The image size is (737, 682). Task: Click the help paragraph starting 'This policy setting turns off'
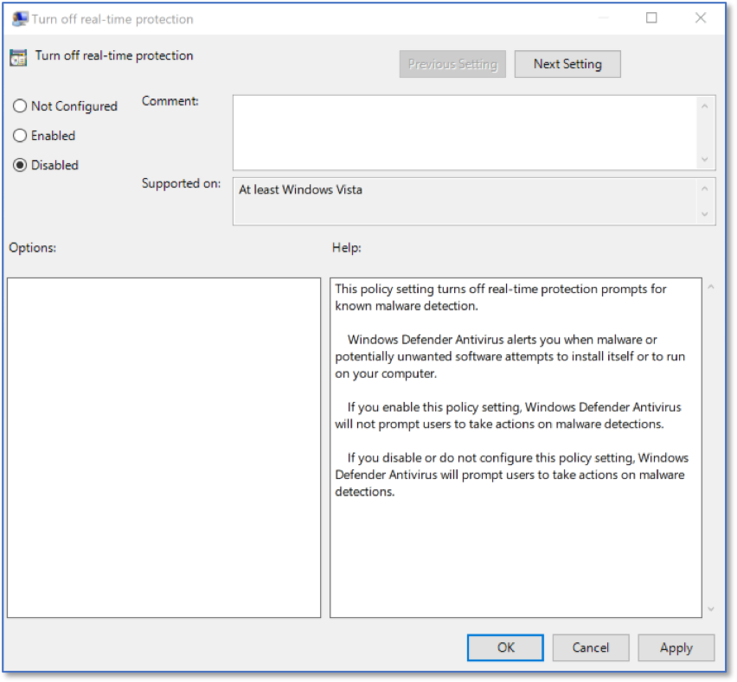pyautogui.click(x=501, y=297)
